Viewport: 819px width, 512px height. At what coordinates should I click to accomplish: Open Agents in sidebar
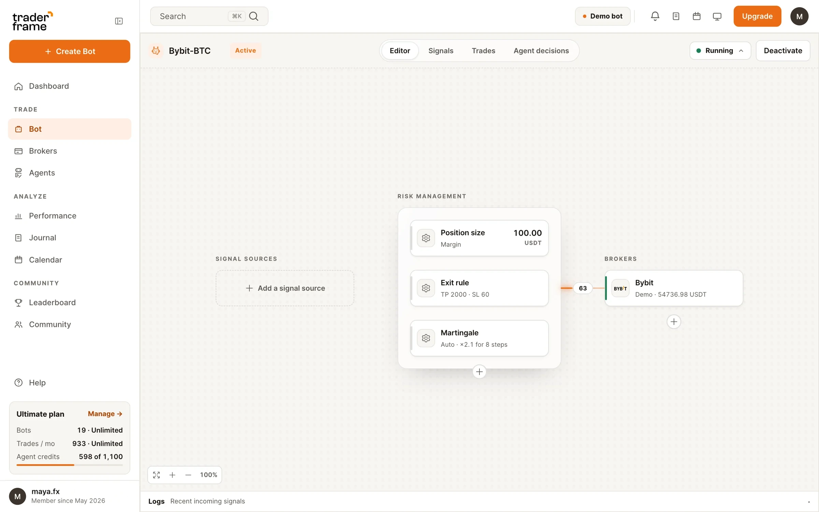70,173
